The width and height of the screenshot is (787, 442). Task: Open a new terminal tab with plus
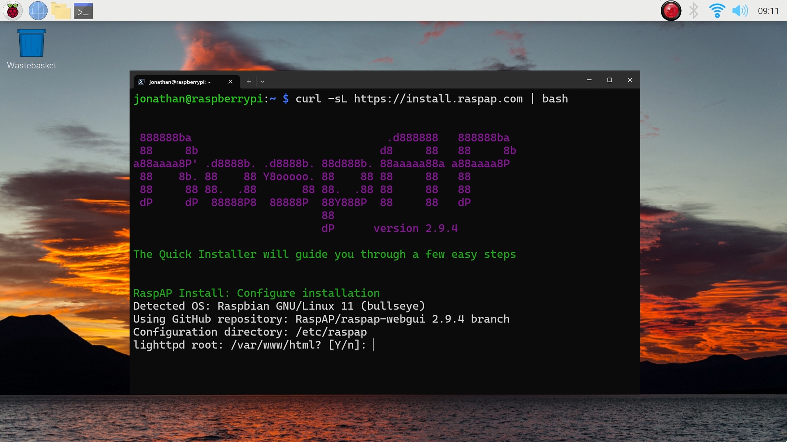(x=249, y=81)
